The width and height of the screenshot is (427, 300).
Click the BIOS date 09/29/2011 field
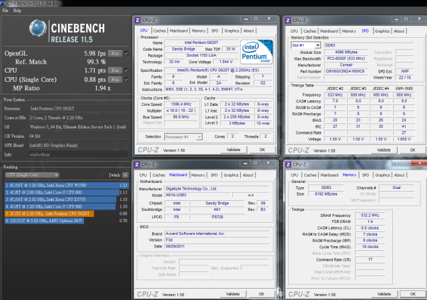click(x=217, y=246)
